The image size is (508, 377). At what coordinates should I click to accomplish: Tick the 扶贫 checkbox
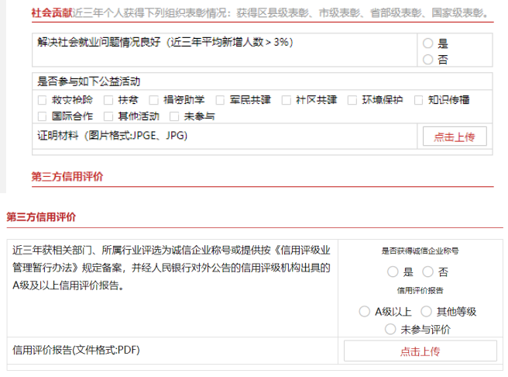pyautogui.click(x=109, y=100)
